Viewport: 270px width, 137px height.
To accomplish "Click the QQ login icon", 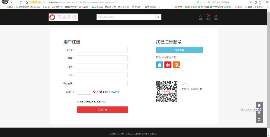I will (159, 65).
